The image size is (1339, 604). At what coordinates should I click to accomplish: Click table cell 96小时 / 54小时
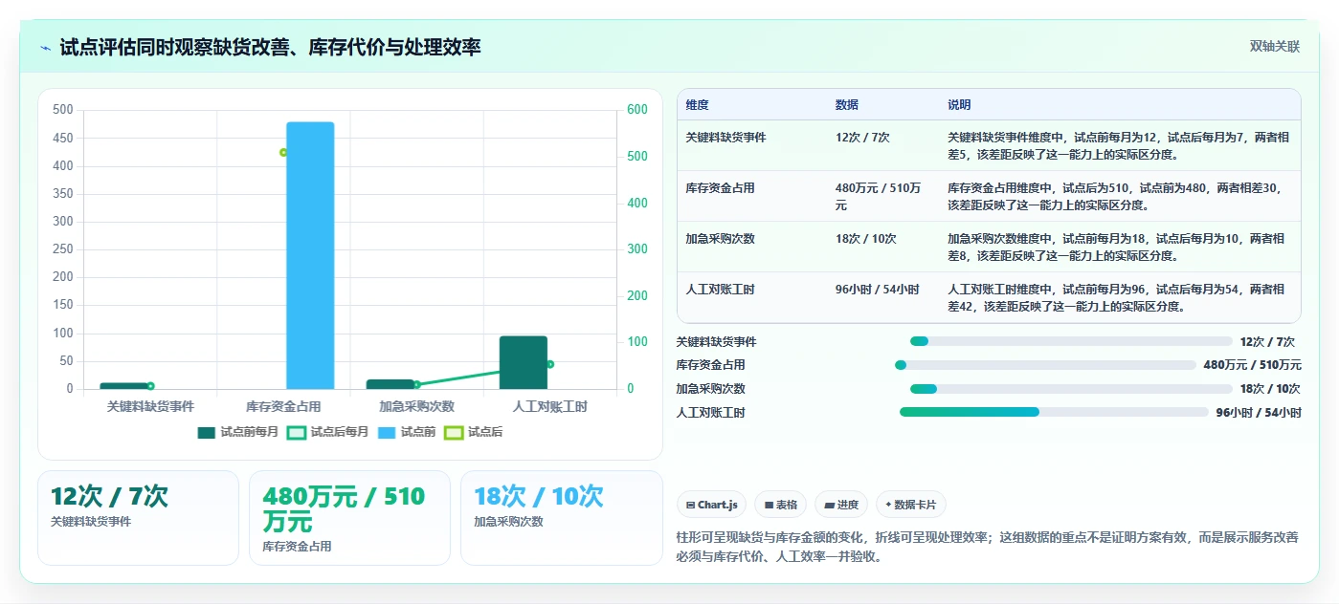click(x=877, y=290)
